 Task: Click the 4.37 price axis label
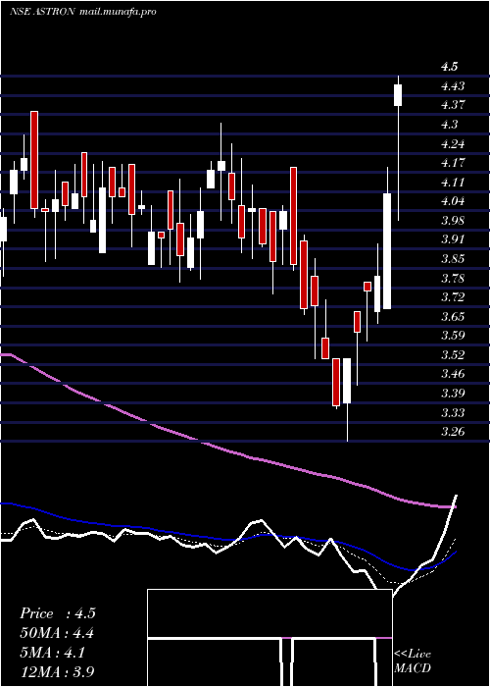tap(453, 105)
